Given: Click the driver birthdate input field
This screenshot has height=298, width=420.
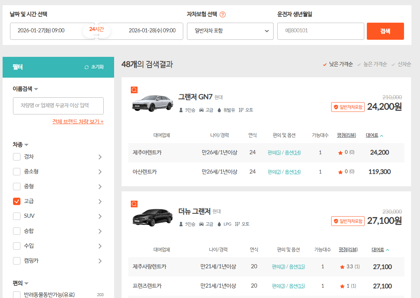Looking at the screenshot, I should 321,31.
